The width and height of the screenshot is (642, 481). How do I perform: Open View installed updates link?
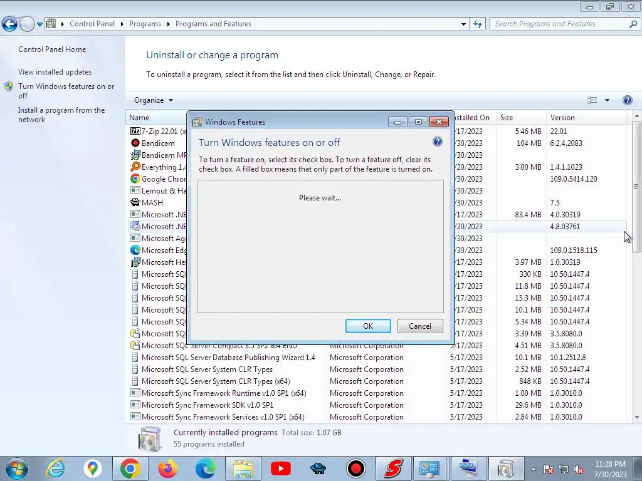coord(55,72)
